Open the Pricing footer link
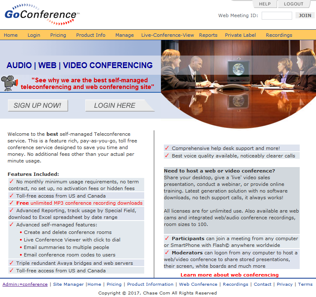 coord(114,284)
